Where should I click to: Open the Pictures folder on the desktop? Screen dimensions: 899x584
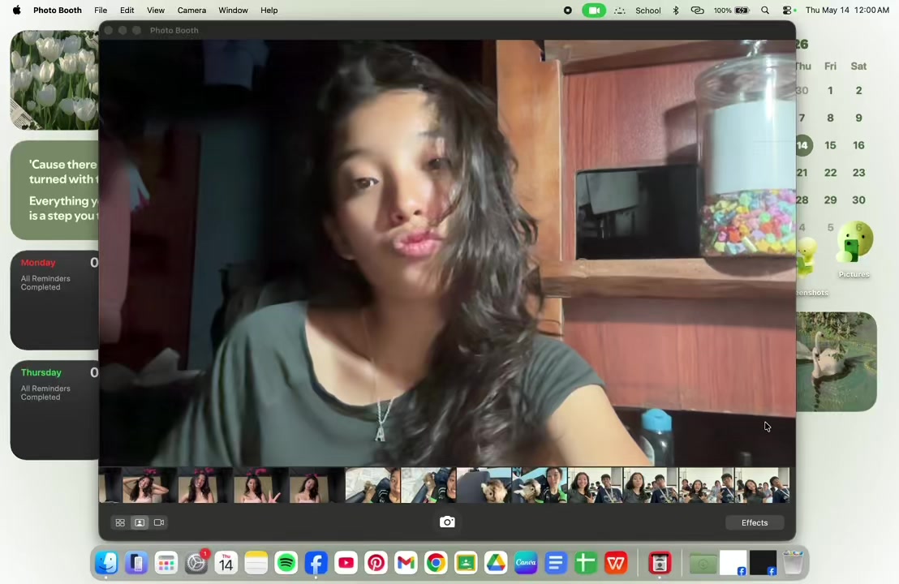[854, 251]
